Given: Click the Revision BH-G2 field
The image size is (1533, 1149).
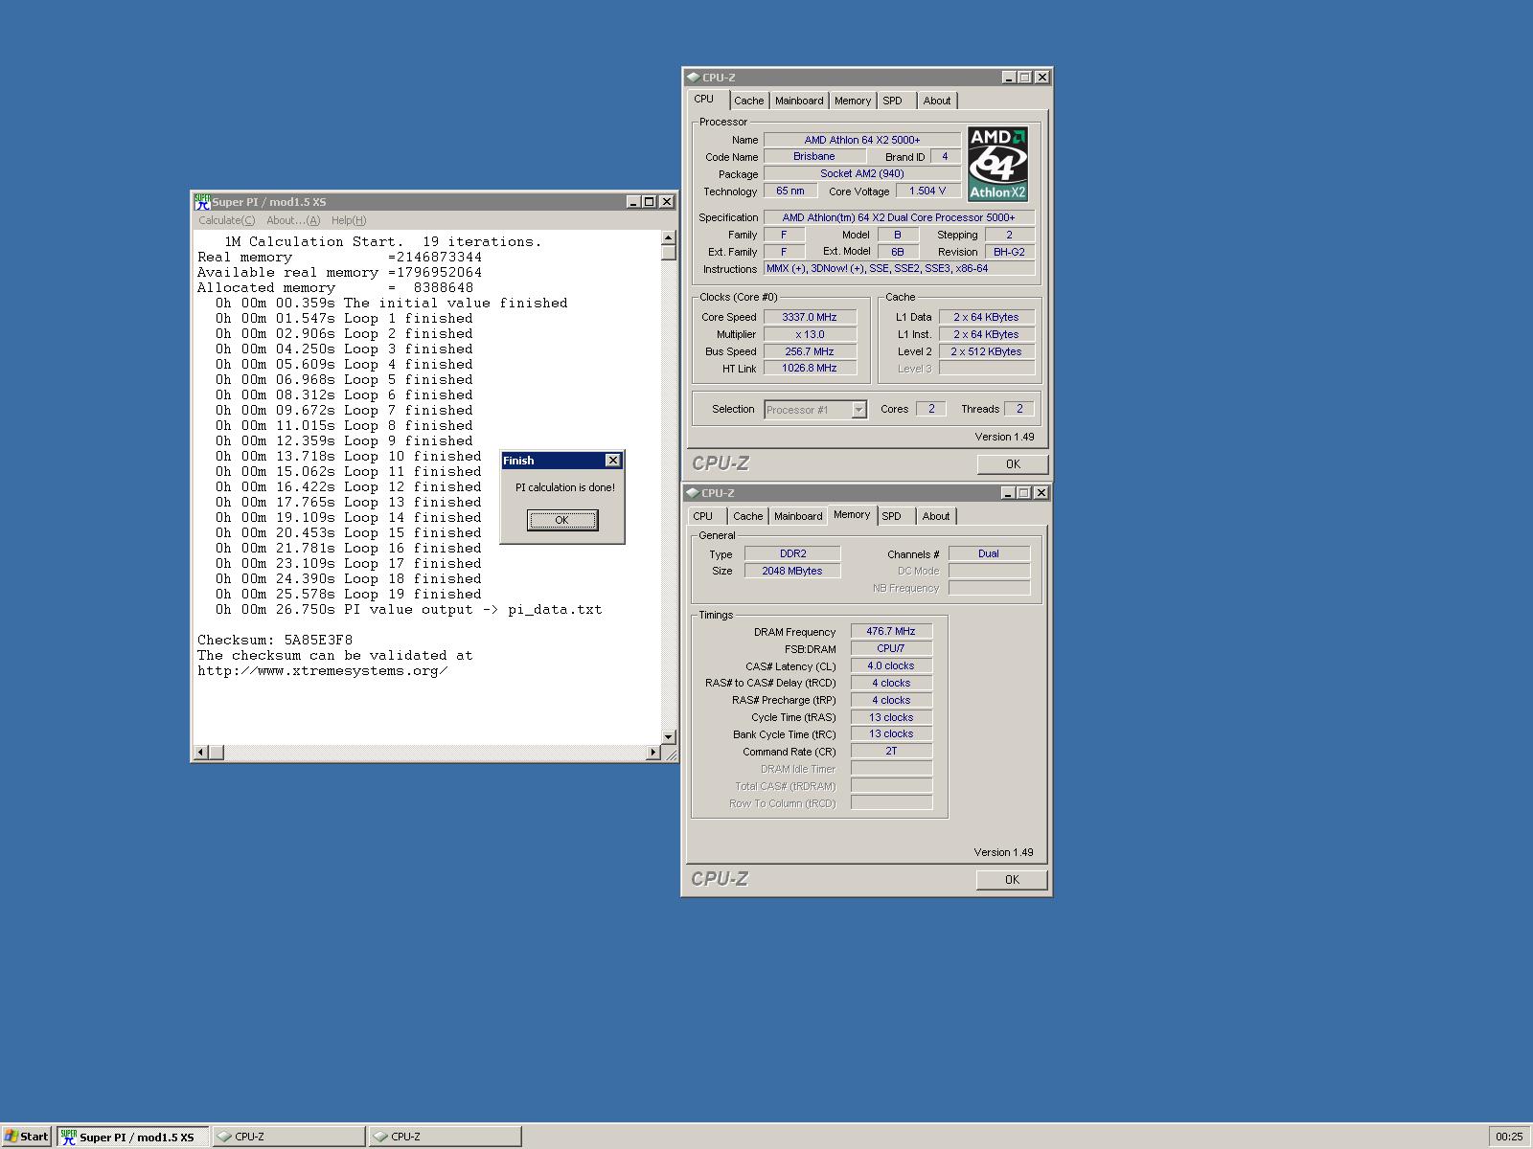Looking at the screenshot, I should pos(1009,252).
